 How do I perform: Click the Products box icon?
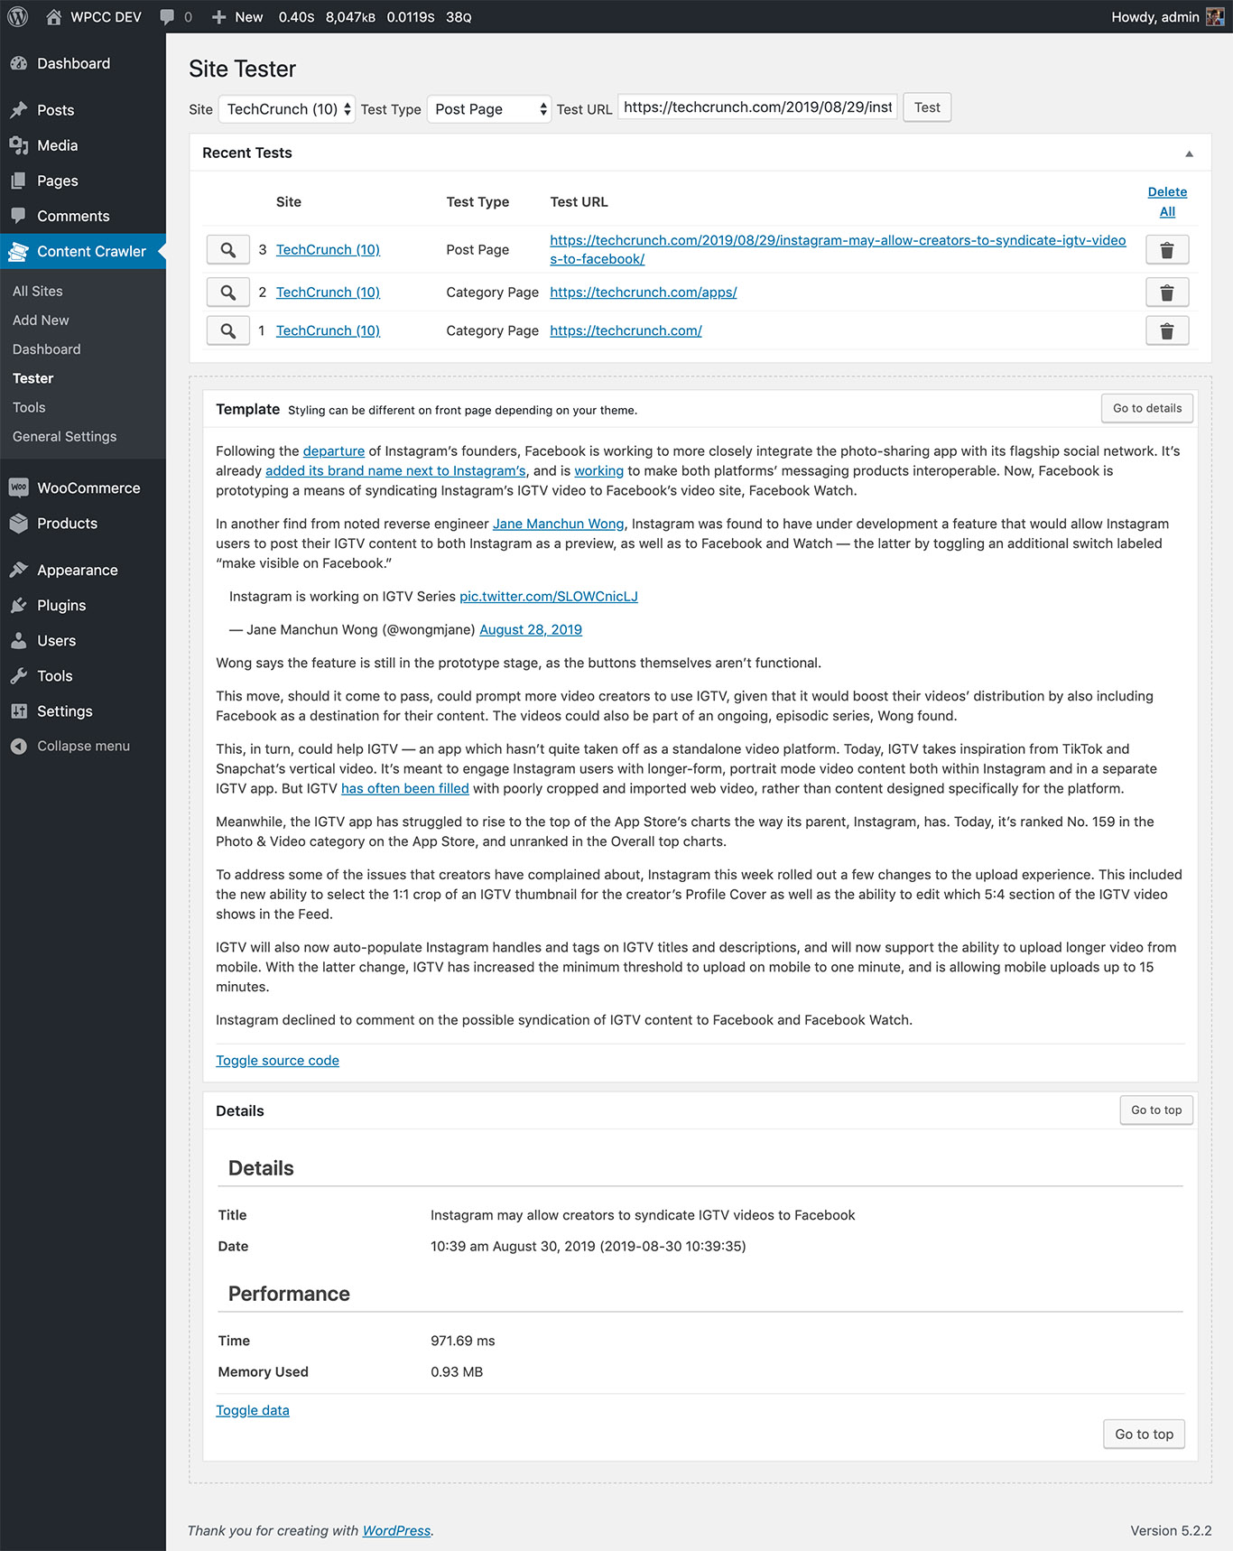click(x=19, y=523)
